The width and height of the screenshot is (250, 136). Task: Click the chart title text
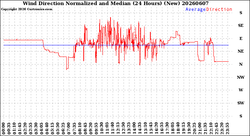[116, 3]
